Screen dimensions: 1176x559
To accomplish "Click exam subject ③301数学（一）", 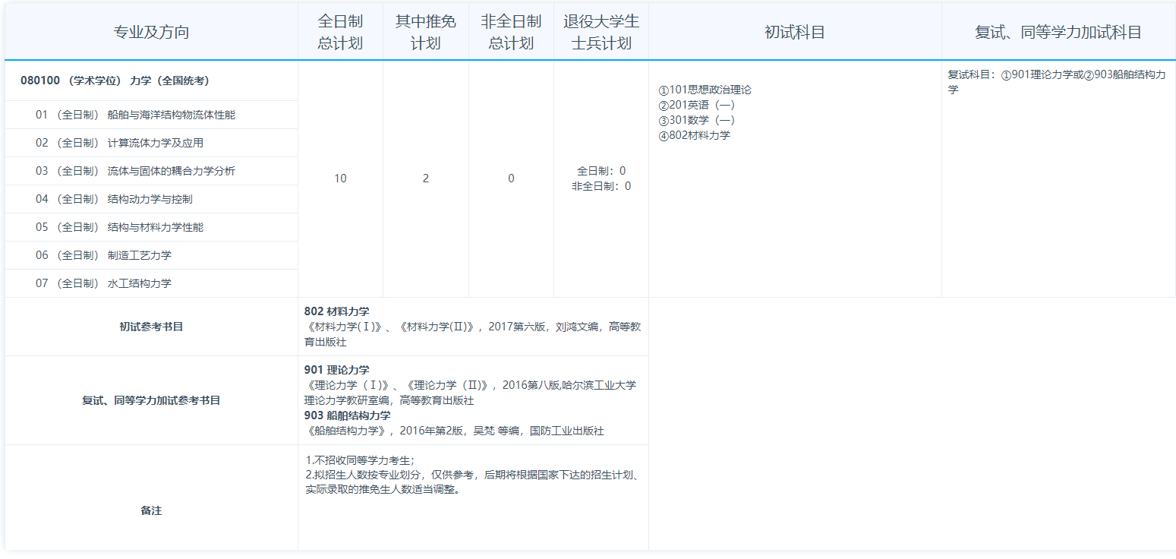I will 696,120.
